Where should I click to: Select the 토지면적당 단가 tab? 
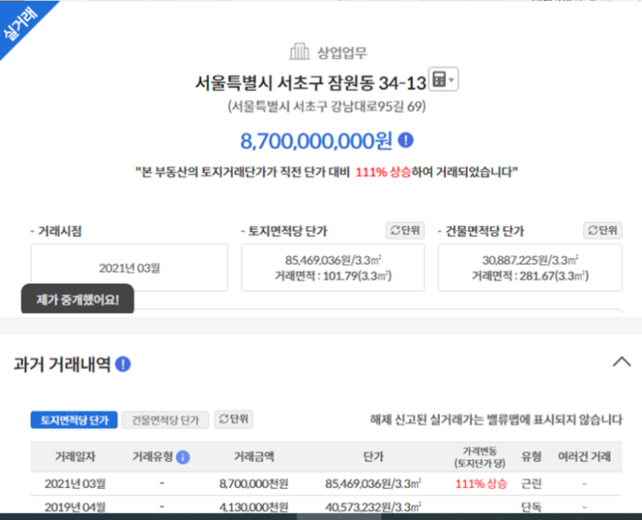coord(74,420)
